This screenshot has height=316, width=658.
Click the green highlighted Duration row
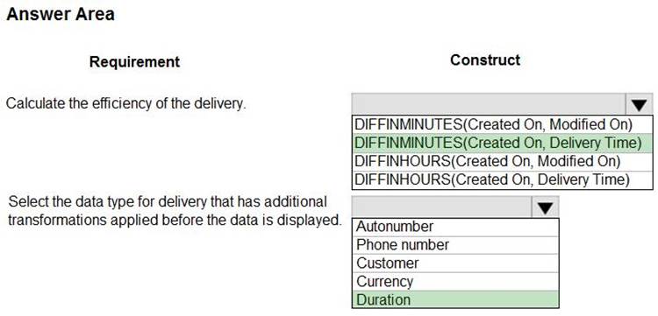[455, 299]
